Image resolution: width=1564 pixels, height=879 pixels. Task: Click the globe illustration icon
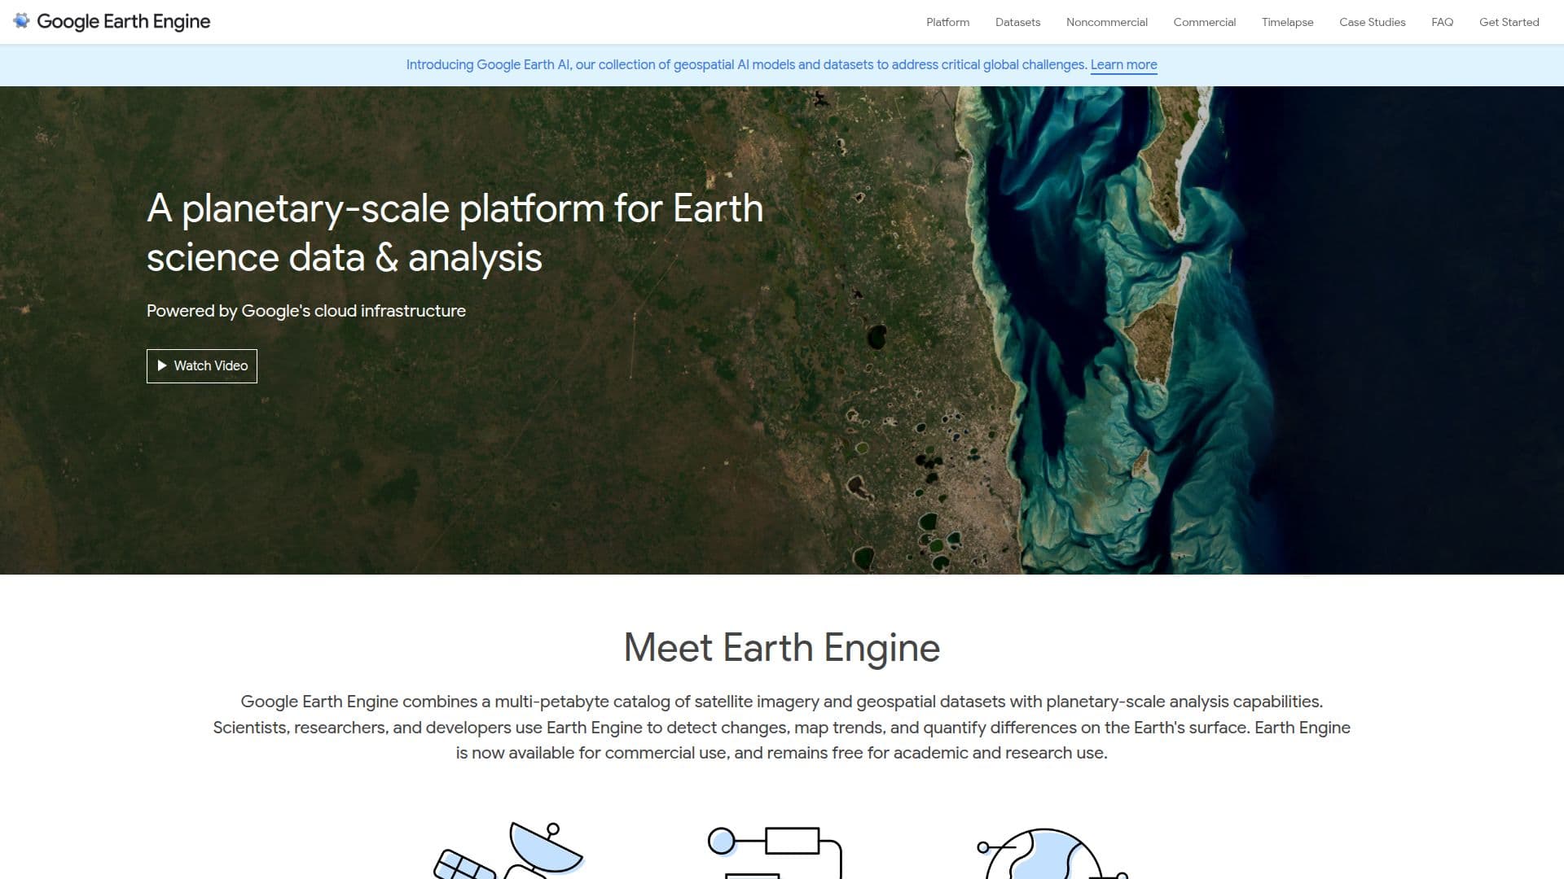click(x=1052, y=853)
